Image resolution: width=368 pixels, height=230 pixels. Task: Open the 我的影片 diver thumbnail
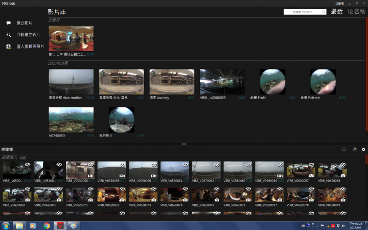coord(122,120)
